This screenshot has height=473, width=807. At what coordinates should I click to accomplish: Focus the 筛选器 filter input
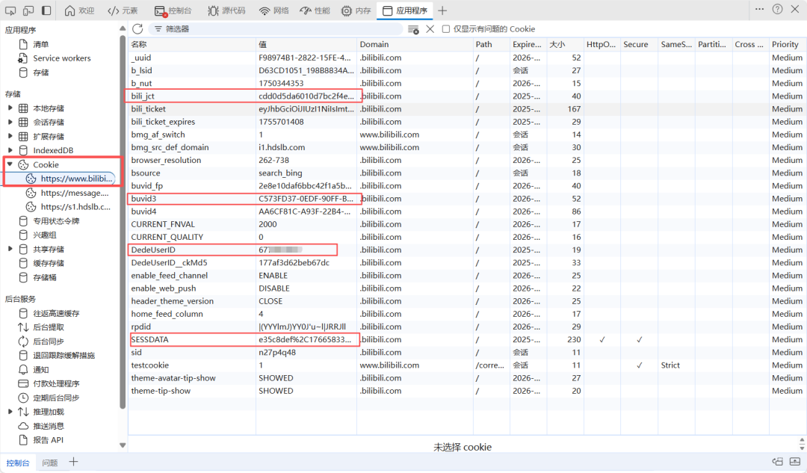(277, 29)
